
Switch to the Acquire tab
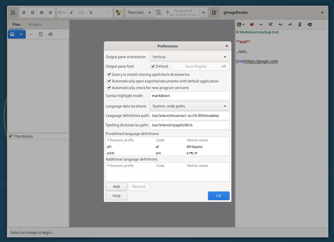tap(35, 24)
